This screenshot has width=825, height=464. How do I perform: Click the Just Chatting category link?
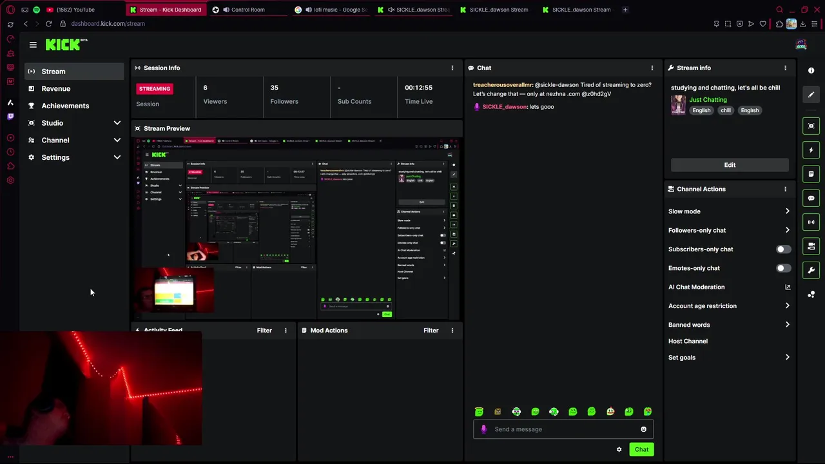708,100
